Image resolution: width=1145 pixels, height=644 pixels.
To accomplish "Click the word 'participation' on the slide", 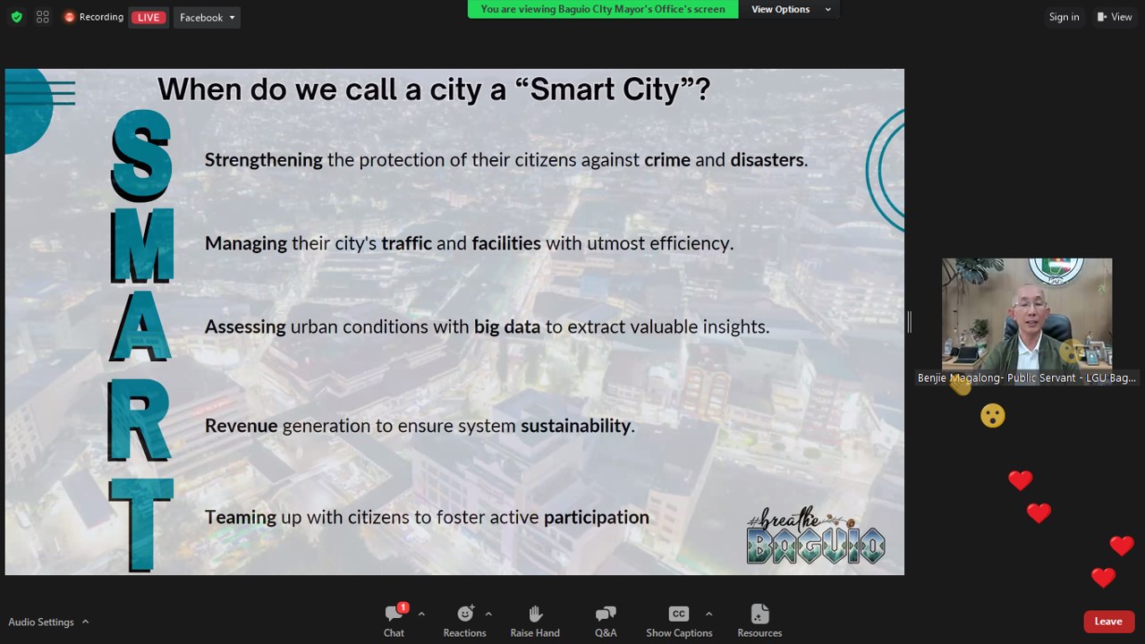I will (597, 517).
